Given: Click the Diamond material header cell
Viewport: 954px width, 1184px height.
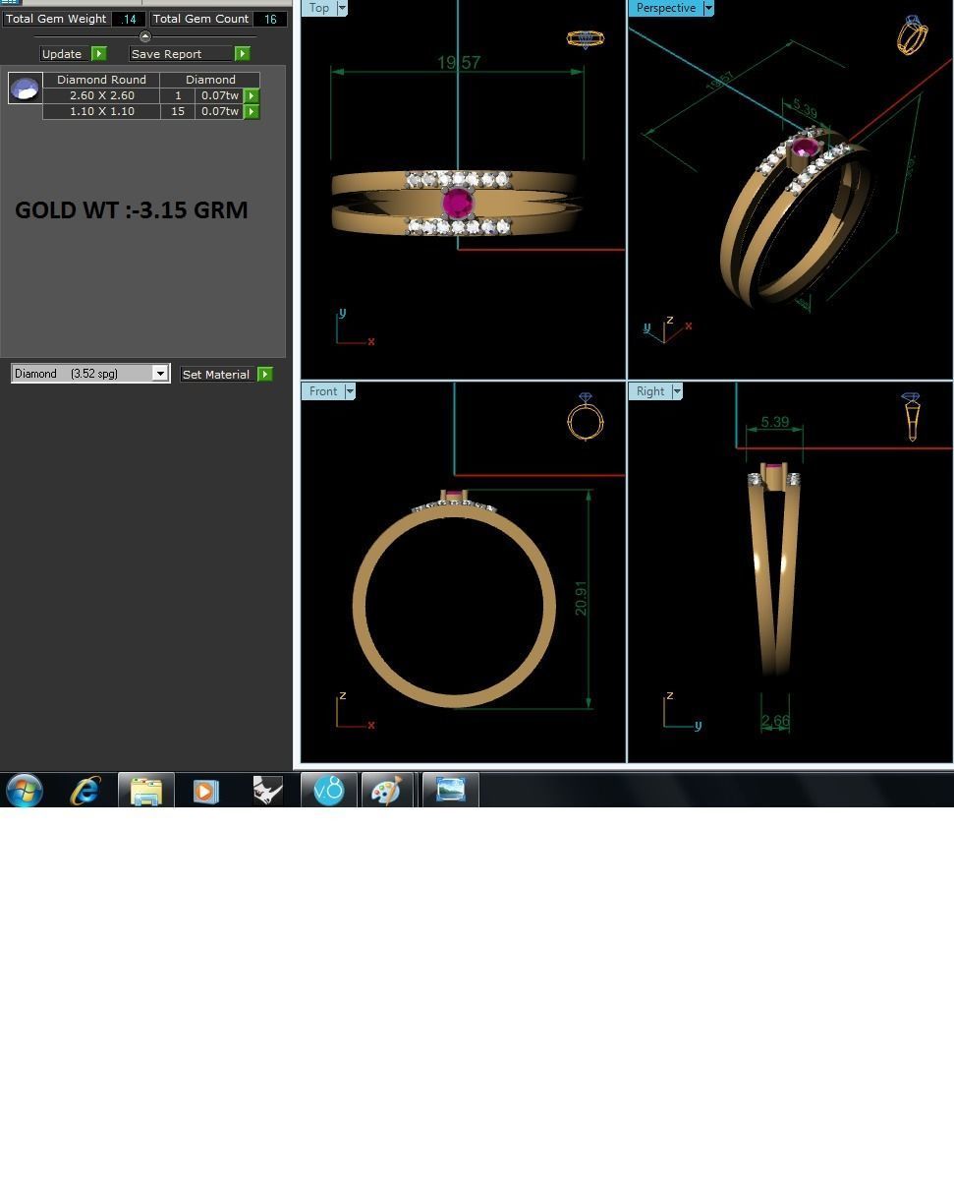Looking at the screenshot, I should (x=210, y=80).
